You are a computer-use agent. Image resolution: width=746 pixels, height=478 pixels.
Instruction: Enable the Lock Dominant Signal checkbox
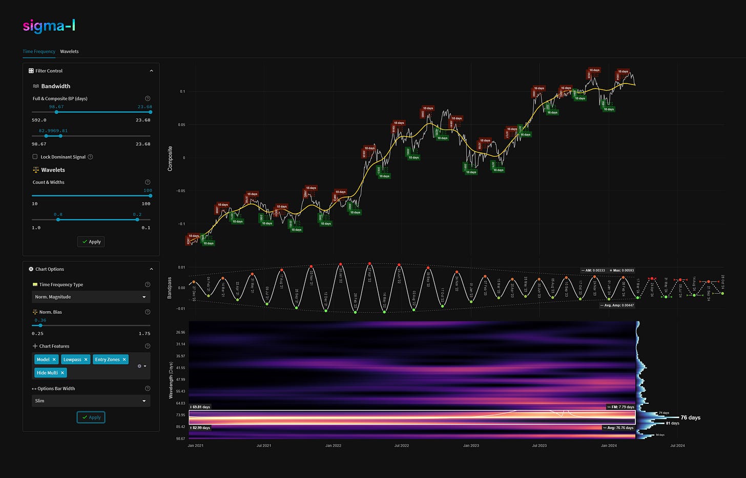click(x=35, y=157)
